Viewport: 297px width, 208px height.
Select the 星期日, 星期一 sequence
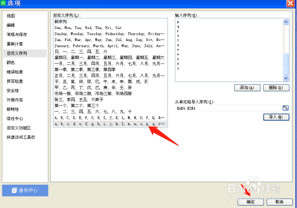pos(110,58)
